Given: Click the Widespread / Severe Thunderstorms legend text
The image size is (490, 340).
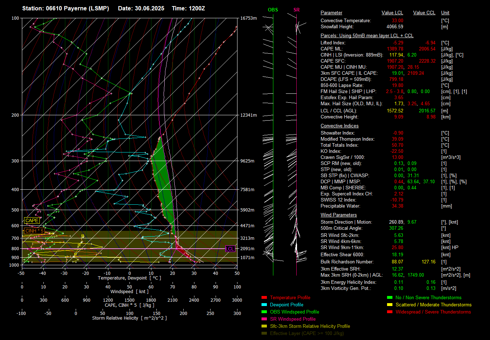Looking at the screenshot, I should coord(433,312).
